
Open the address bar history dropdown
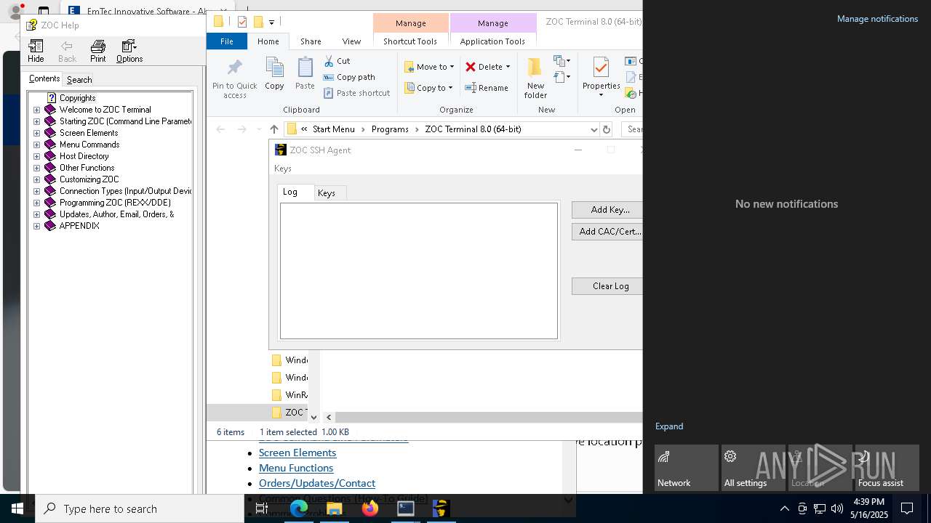pyautogui.click(x=594, y=129)
